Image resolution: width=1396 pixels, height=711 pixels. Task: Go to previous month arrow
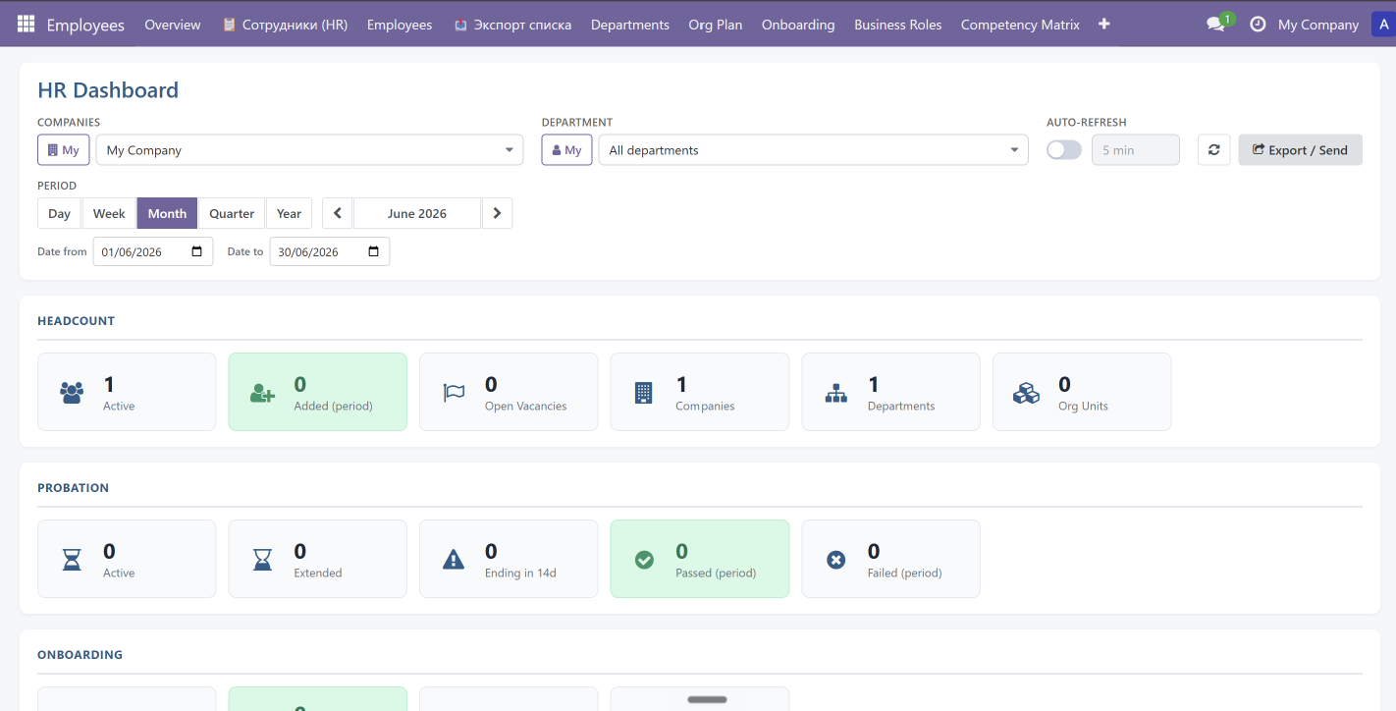pos(338,213)
